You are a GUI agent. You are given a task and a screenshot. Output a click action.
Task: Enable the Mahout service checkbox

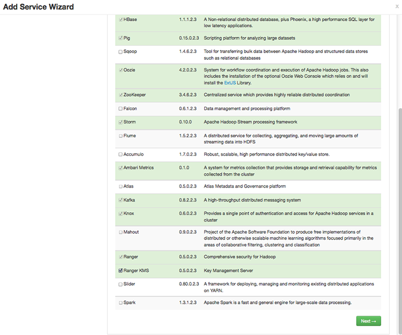tap(121, 232)
